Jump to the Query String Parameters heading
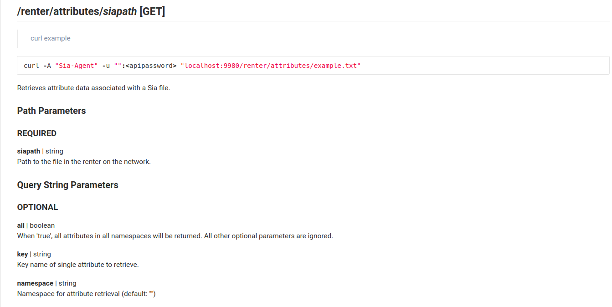 point(68,185)
